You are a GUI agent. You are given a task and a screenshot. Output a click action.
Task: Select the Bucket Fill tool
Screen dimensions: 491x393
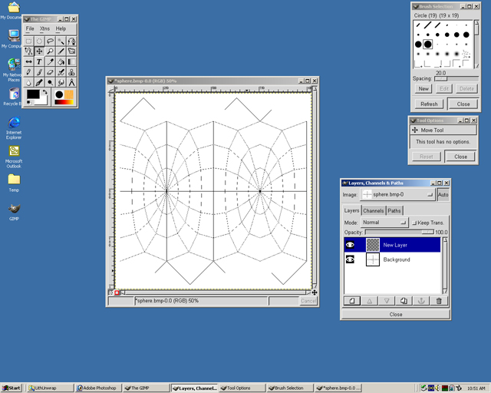pos(61,61)
